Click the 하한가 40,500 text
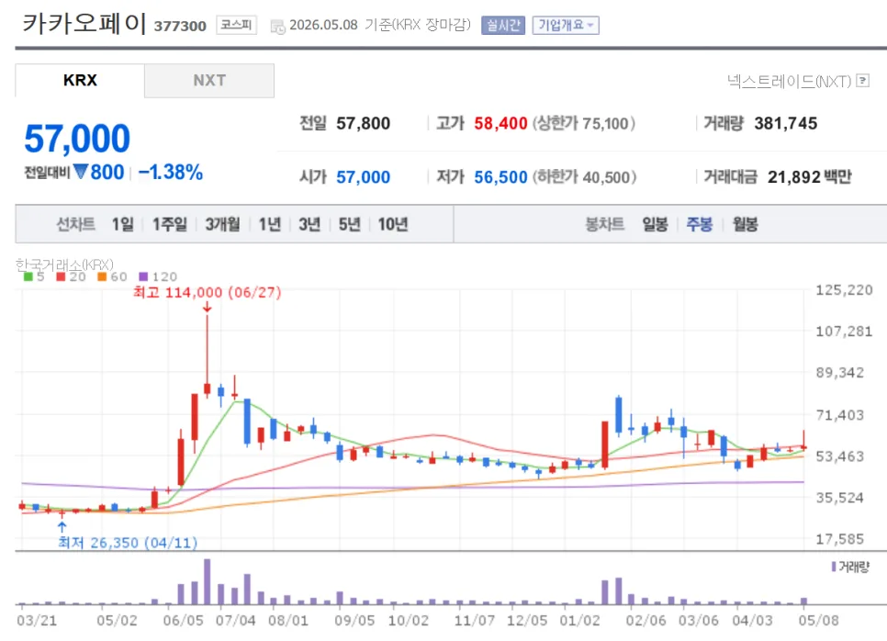The image size is (887, 641). coord(584,177)
